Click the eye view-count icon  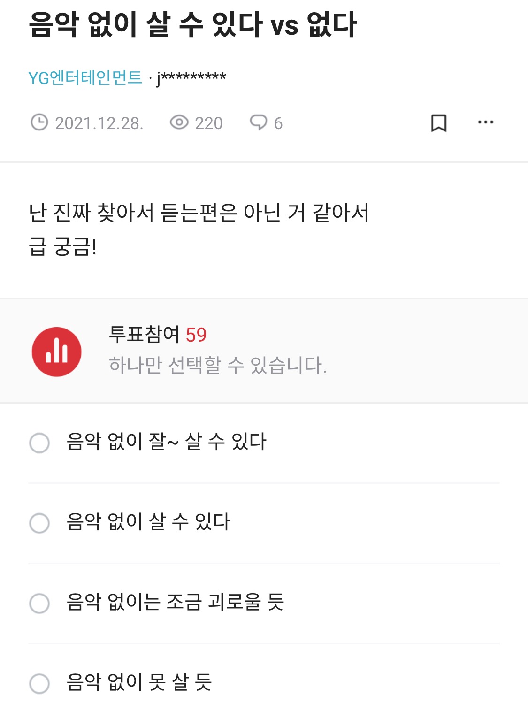[x=179, y=122]
